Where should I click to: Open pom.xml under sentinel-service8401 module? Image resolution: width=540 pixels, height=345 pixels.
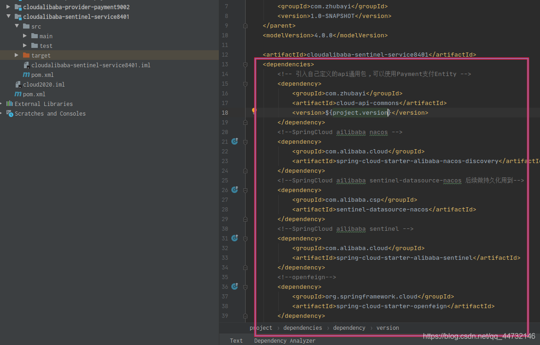click(109, 75)
